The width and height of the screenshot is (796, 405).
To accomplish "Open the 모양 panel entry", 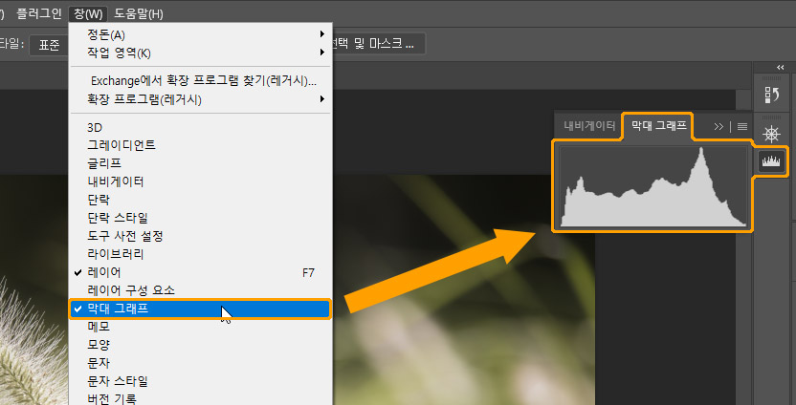I will pos(200,345).
